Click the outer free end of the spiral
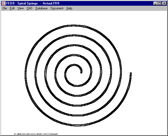Viewport: 168px width, 136px height. pos(131,74)
